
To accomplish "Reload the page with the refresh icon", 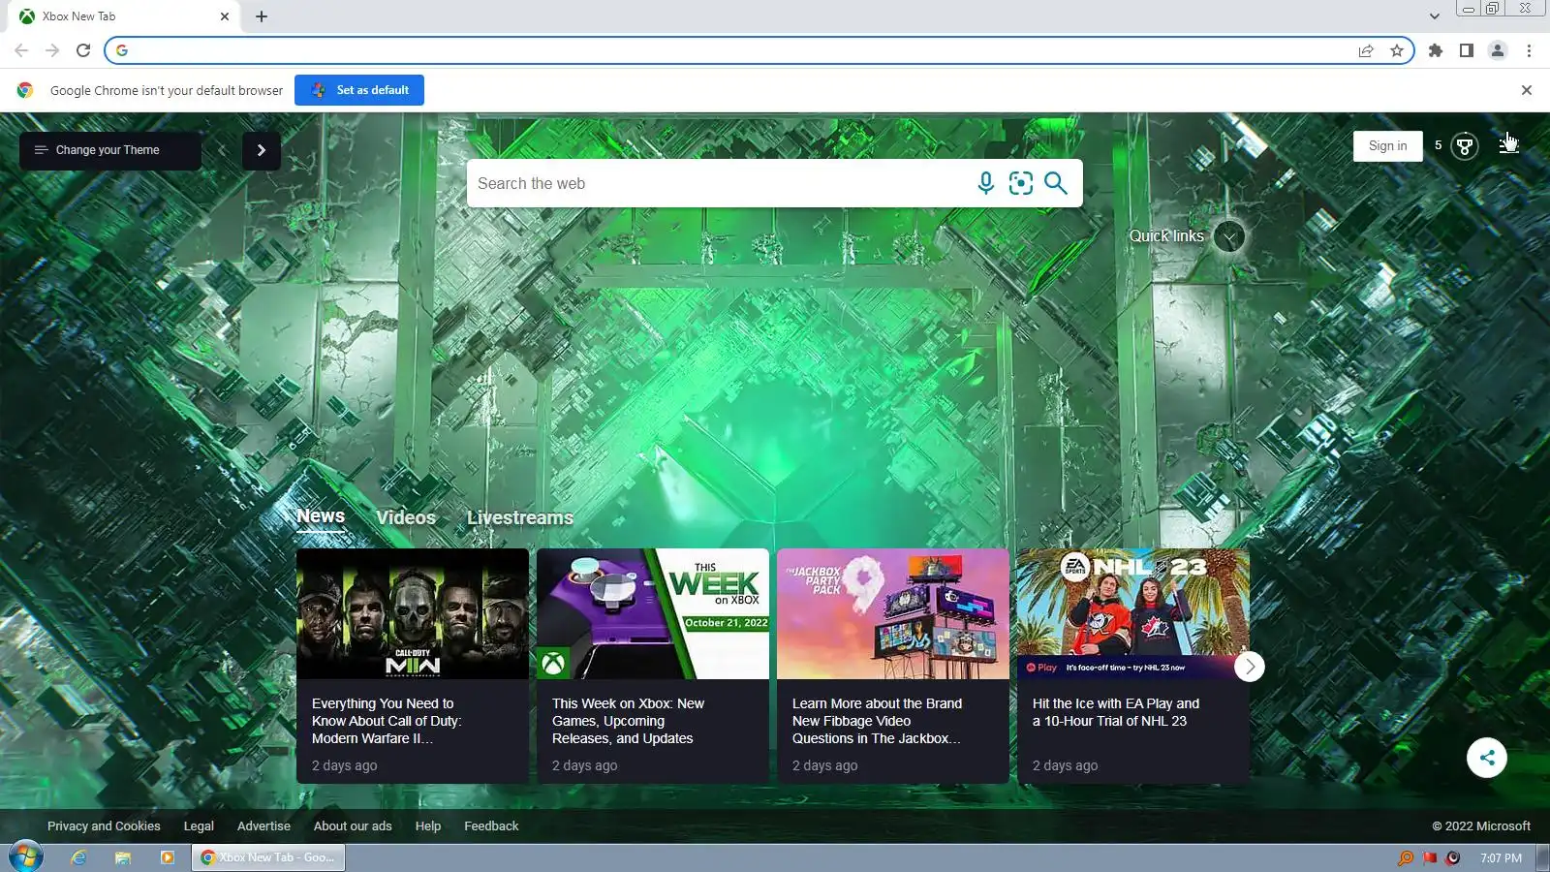I will (x=83, y=50).
